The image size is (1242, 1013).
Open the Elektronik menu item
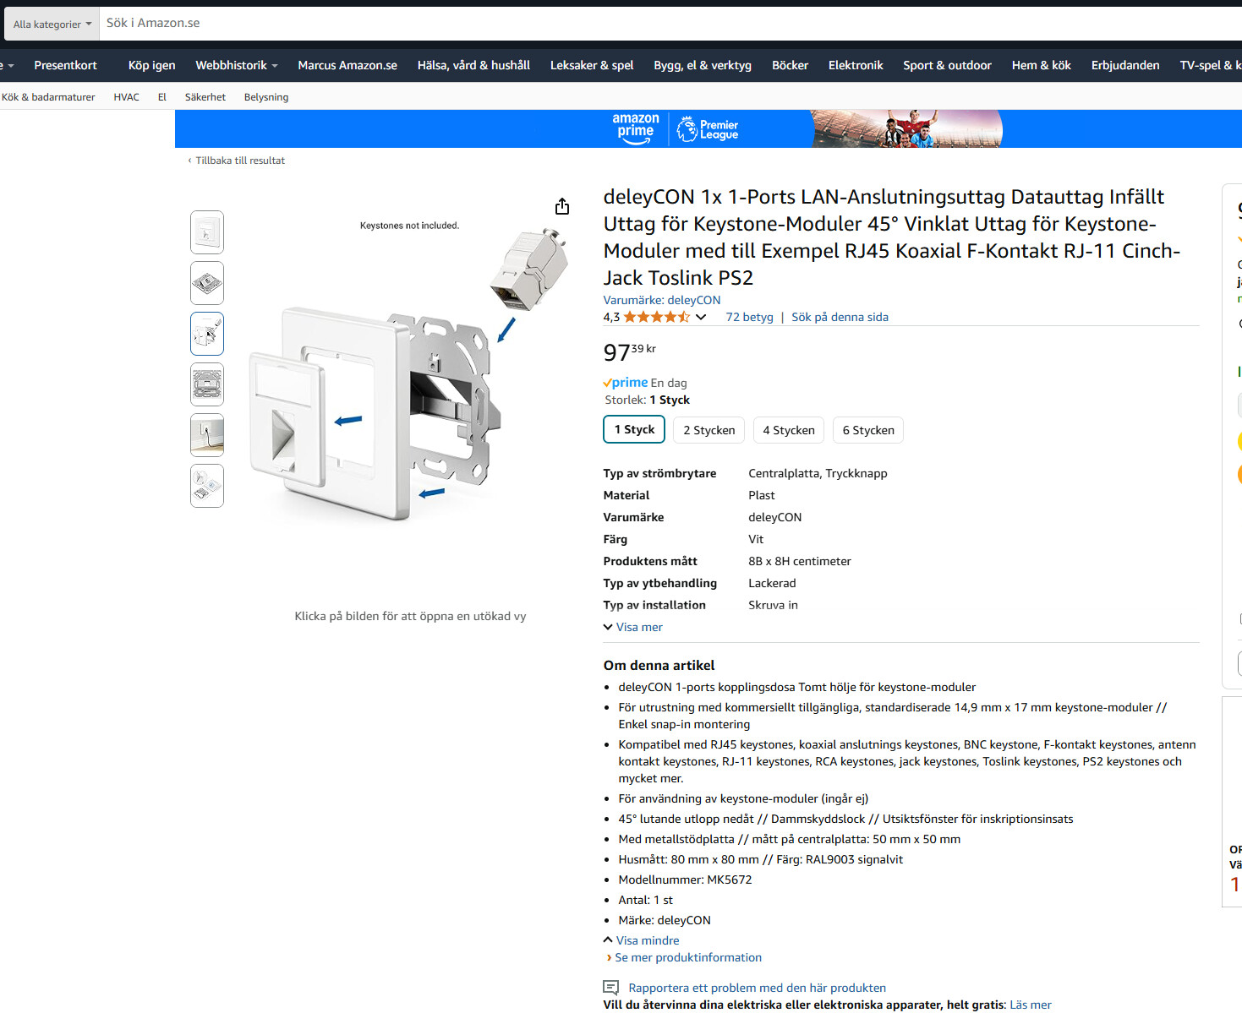(x=856, y=65)
